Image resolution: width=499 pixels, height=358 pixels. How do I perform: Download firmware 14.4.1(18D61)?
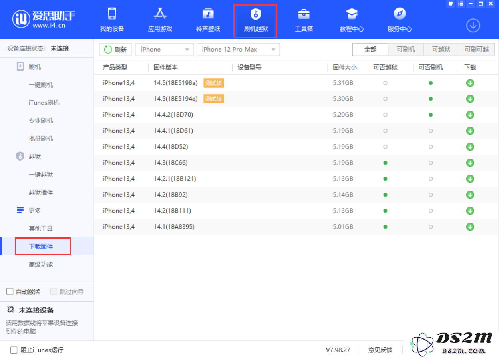470,131
